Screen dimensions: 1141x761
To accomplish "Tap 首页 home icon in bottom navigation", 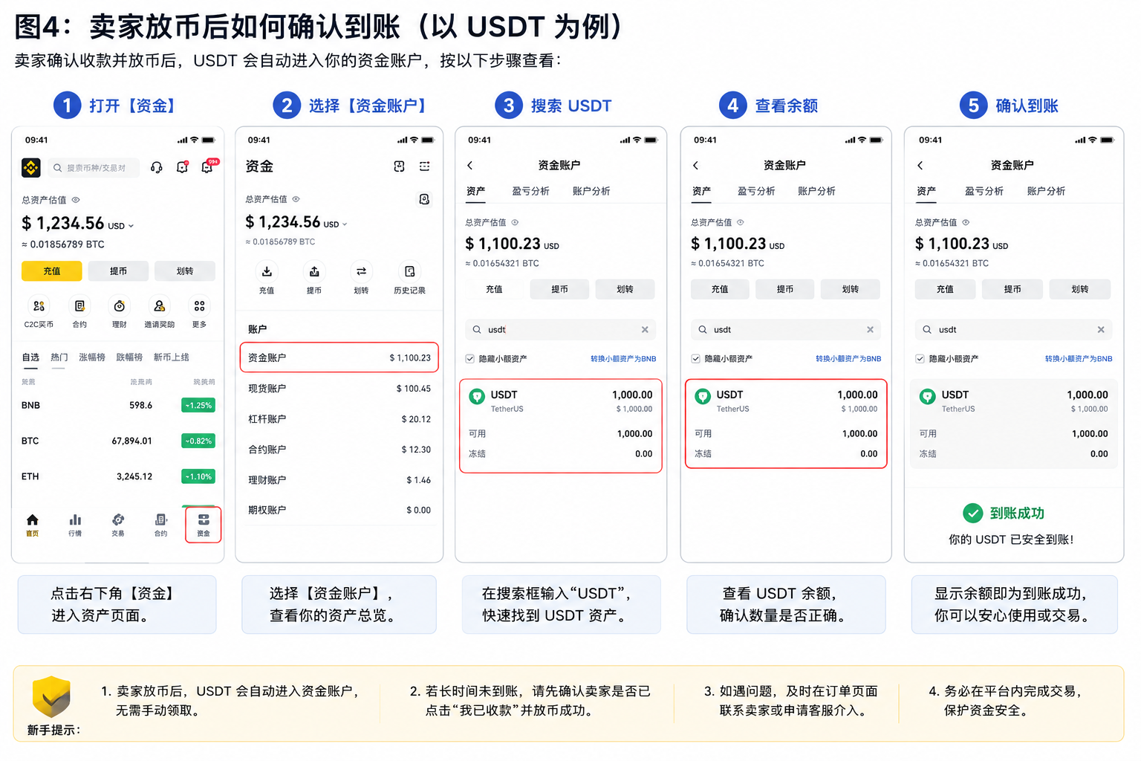I will pos(32,520).
